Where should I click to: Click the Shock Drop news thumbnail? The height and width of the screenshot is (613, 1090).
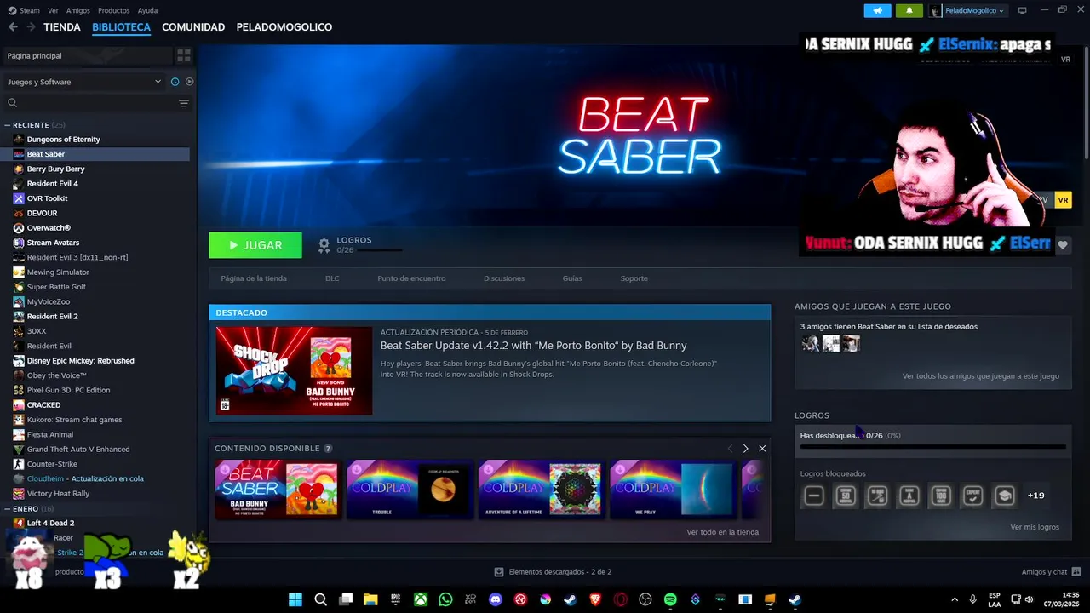tap(294, 370)
